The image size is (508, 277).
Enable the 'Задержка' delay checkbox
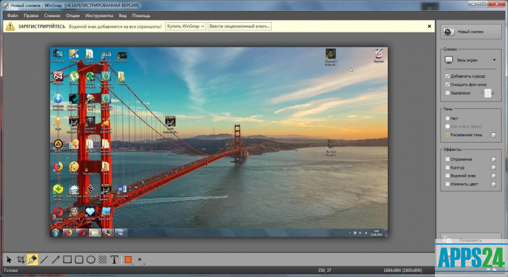448,93
